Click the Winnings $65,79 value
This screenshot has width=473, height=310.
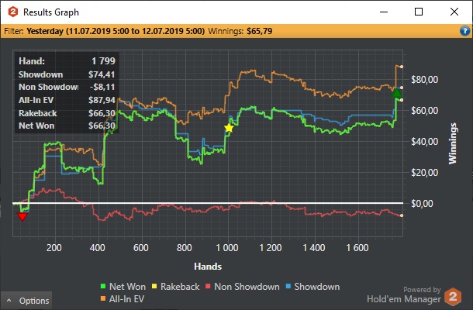point(260,31)
